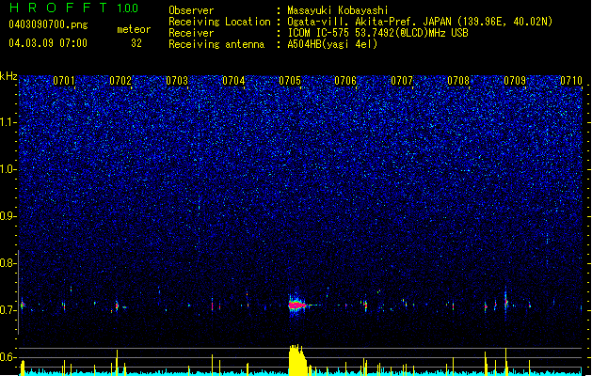Click the 0703 time marker
This screenshot has width=592, height=376.
tap(177, 81)
